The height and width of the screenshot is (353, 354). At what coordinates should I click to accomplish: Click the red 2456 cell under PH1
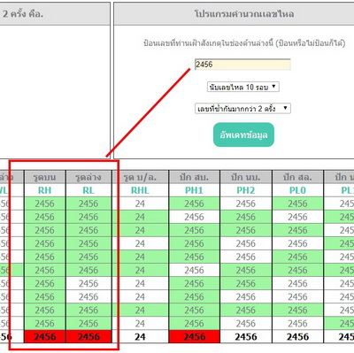coord(194,336)
